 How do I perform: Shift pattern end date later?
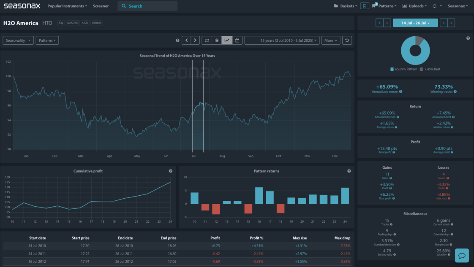[x=451, y=23]
